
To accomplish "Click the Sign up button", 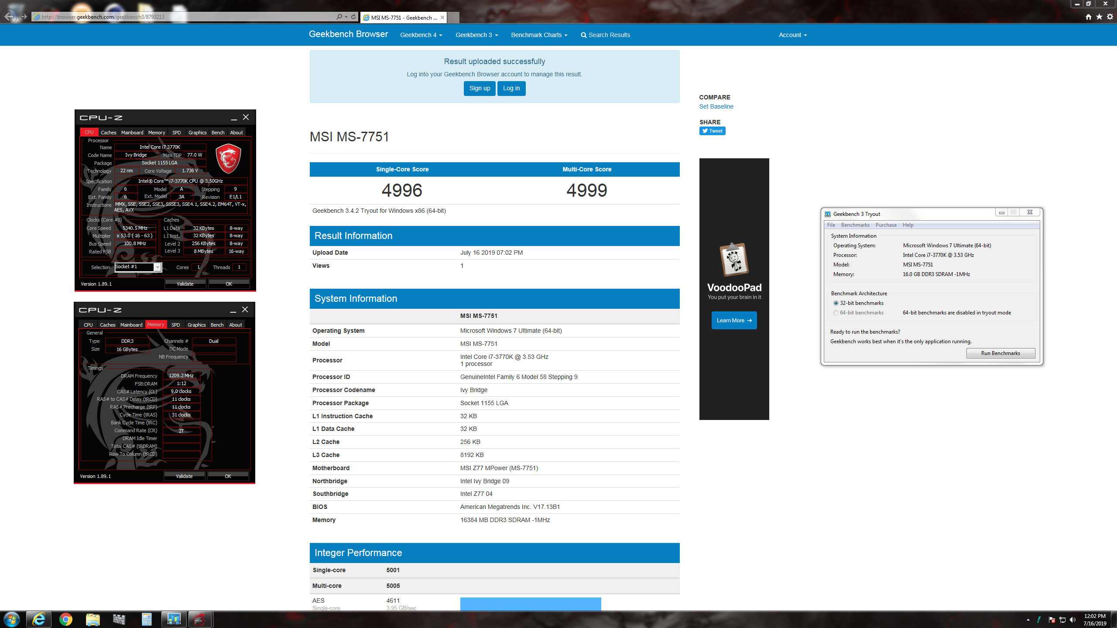I will pyautogui.click(x=480, y=88).
